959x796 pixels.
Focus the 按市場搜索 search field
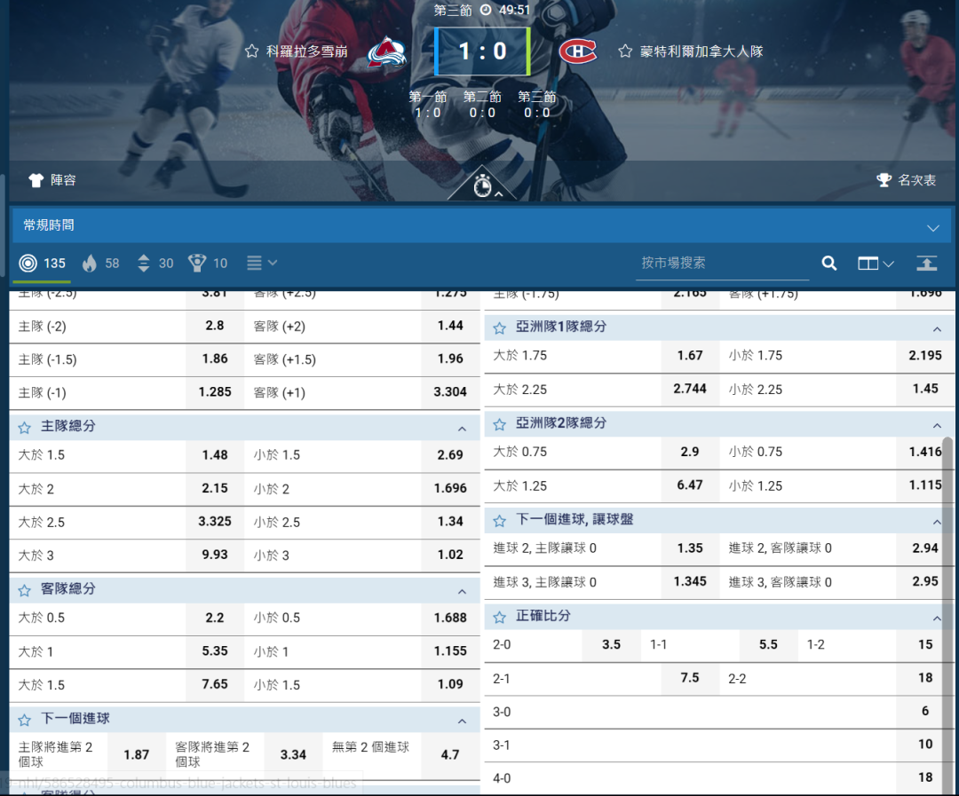coord(722,264)
